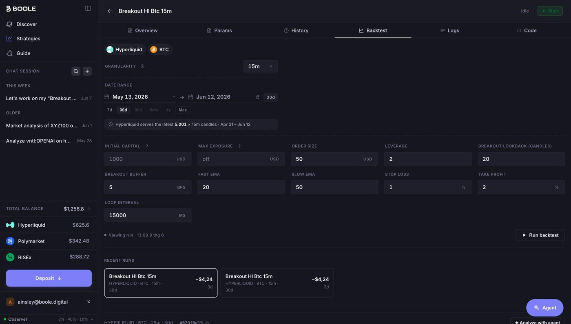
Task: Edit the Loop Interval ms field
Action: click(x=148, y=215)
